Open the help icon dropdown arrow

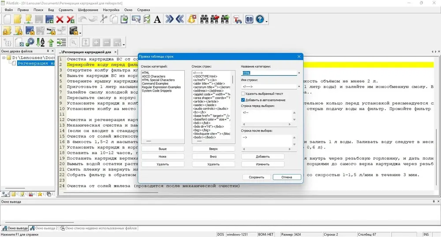click(x=266, y=21)
